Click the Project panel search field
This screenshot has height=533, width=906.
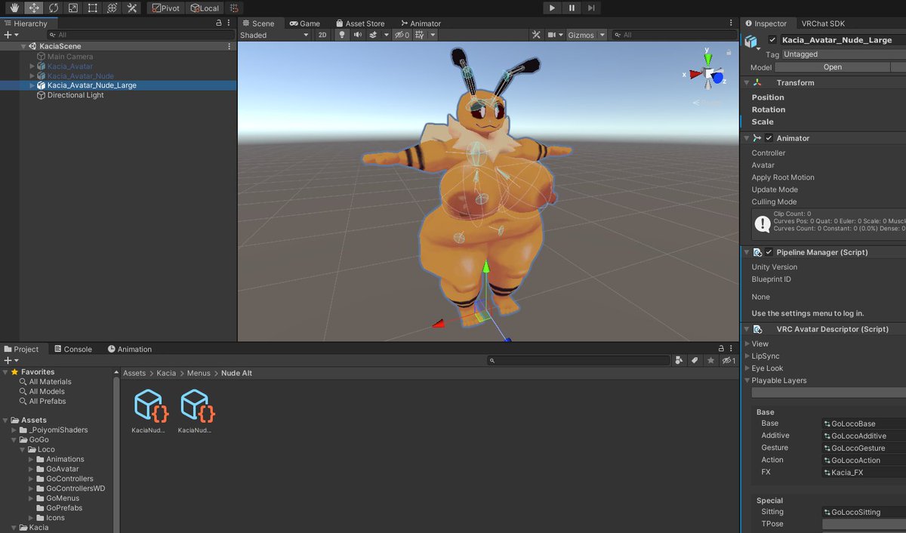[578, 361]
